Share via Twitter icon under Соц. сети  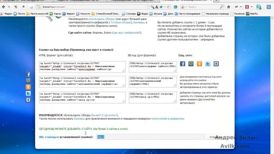[x=208, y=64]
